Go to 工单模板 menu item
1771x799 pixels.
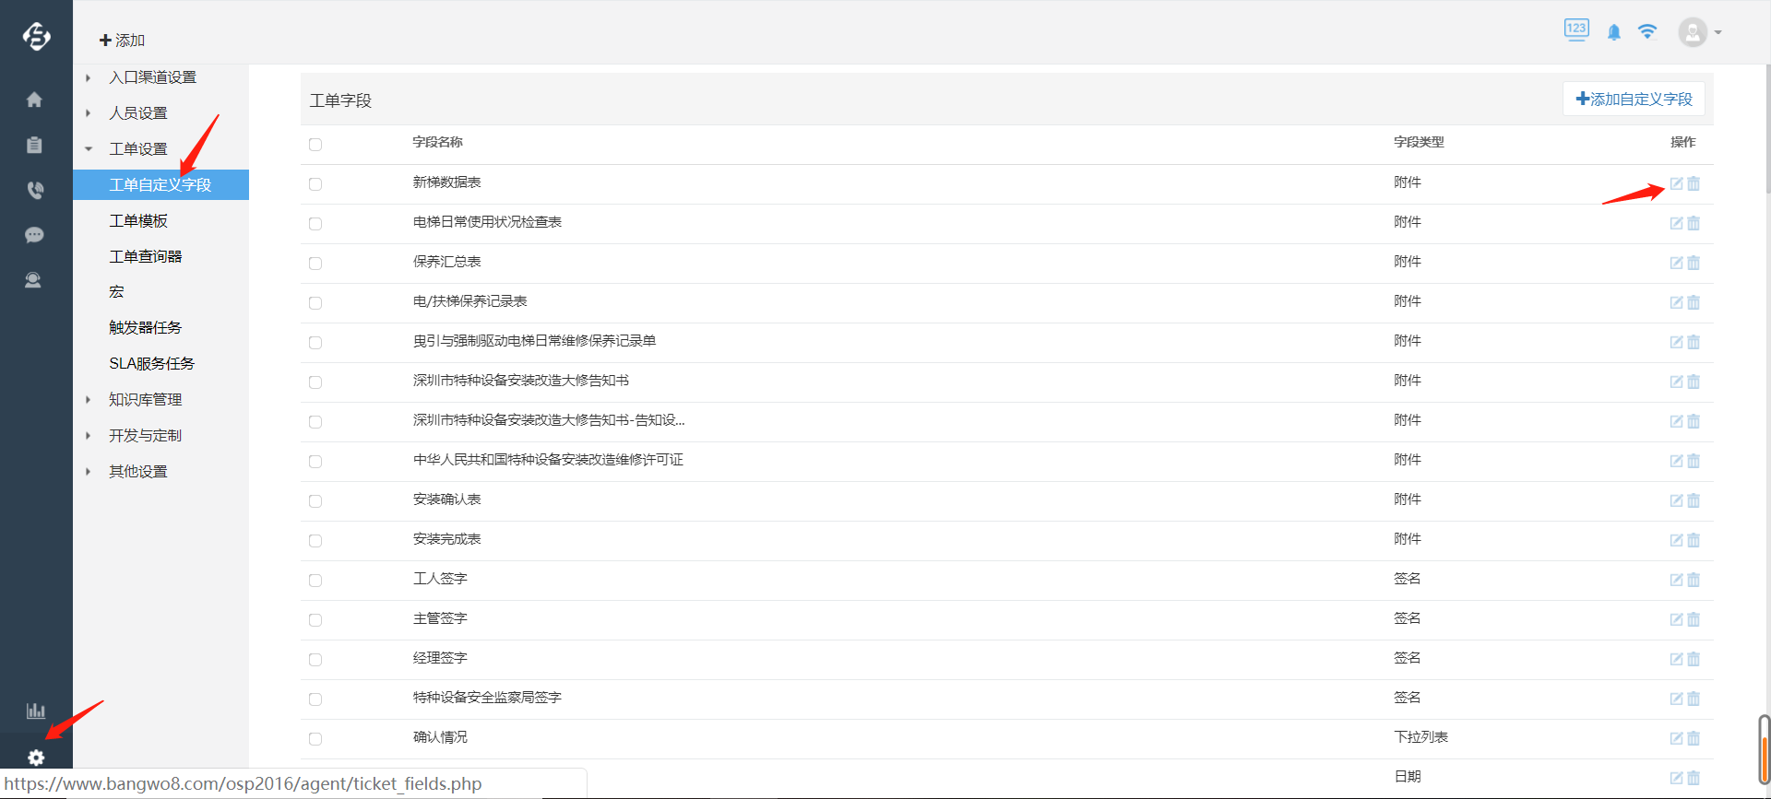(x=138, y=221)
